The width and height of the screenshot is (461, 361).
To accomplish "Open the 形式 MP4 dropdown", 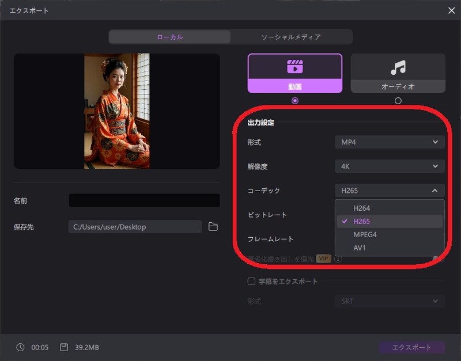I will click(390, 142).
